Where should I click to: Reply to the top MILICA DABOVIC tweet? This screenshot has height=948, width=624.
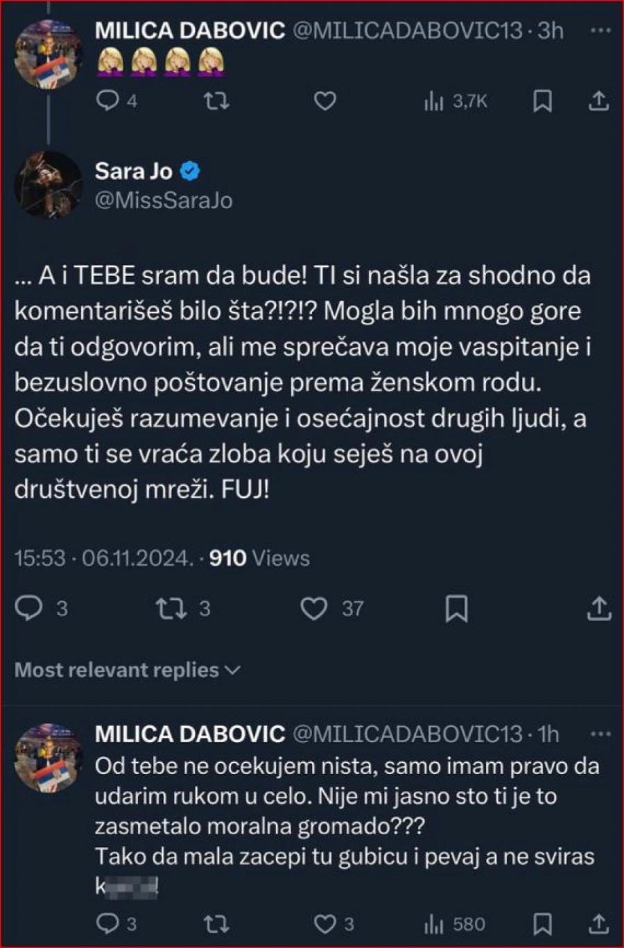107,102
